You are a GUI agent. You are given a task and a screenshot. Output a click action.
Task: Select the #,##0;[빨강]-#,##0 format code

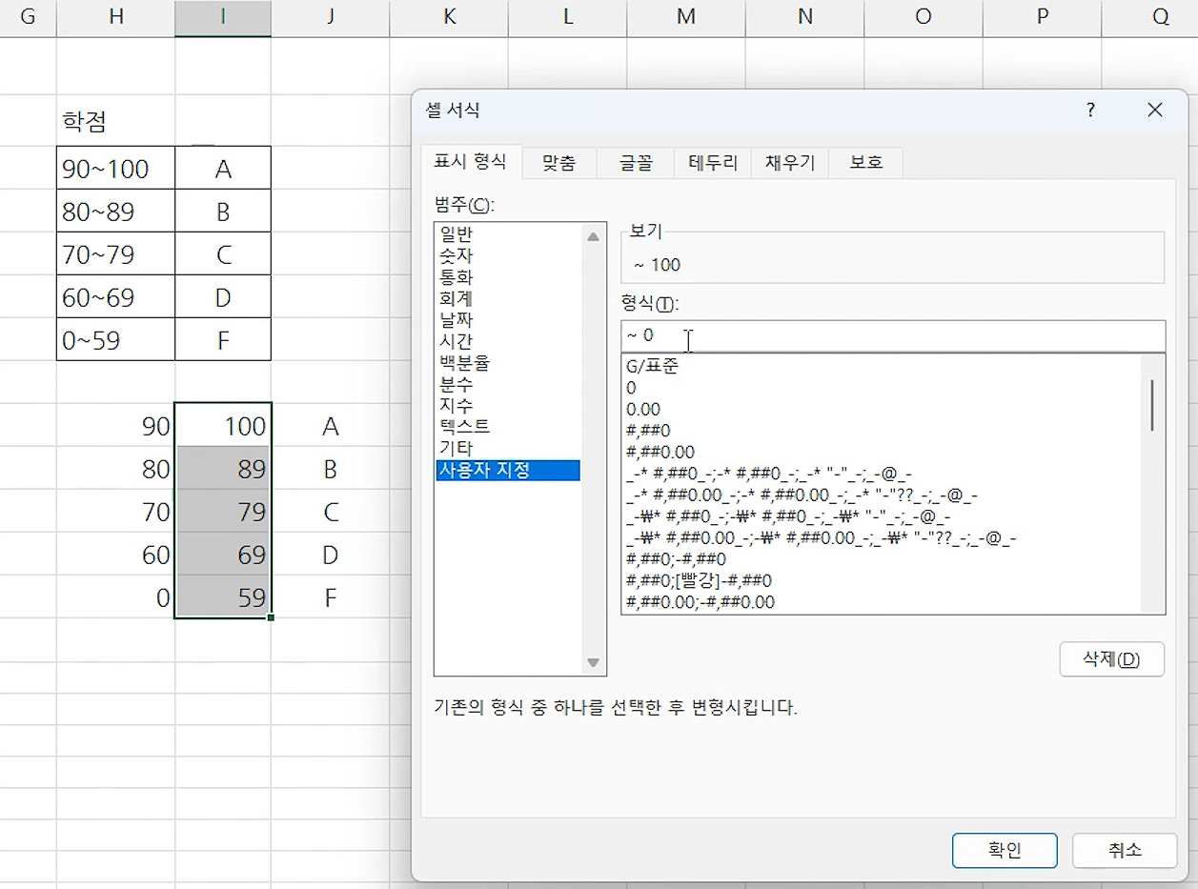click(x=881, y=580)
